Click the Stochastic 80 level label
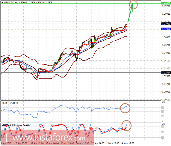 163,127
